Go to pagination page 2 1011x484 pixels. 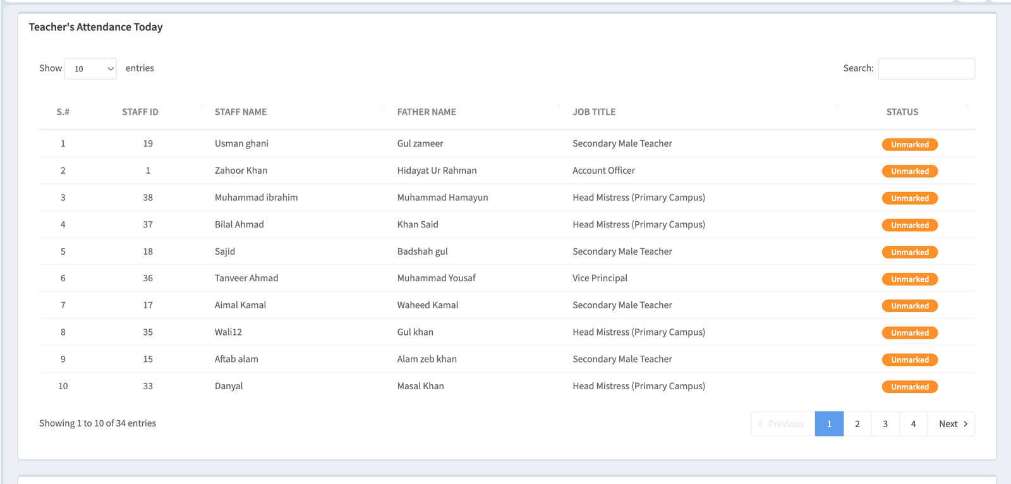[857, 424]
